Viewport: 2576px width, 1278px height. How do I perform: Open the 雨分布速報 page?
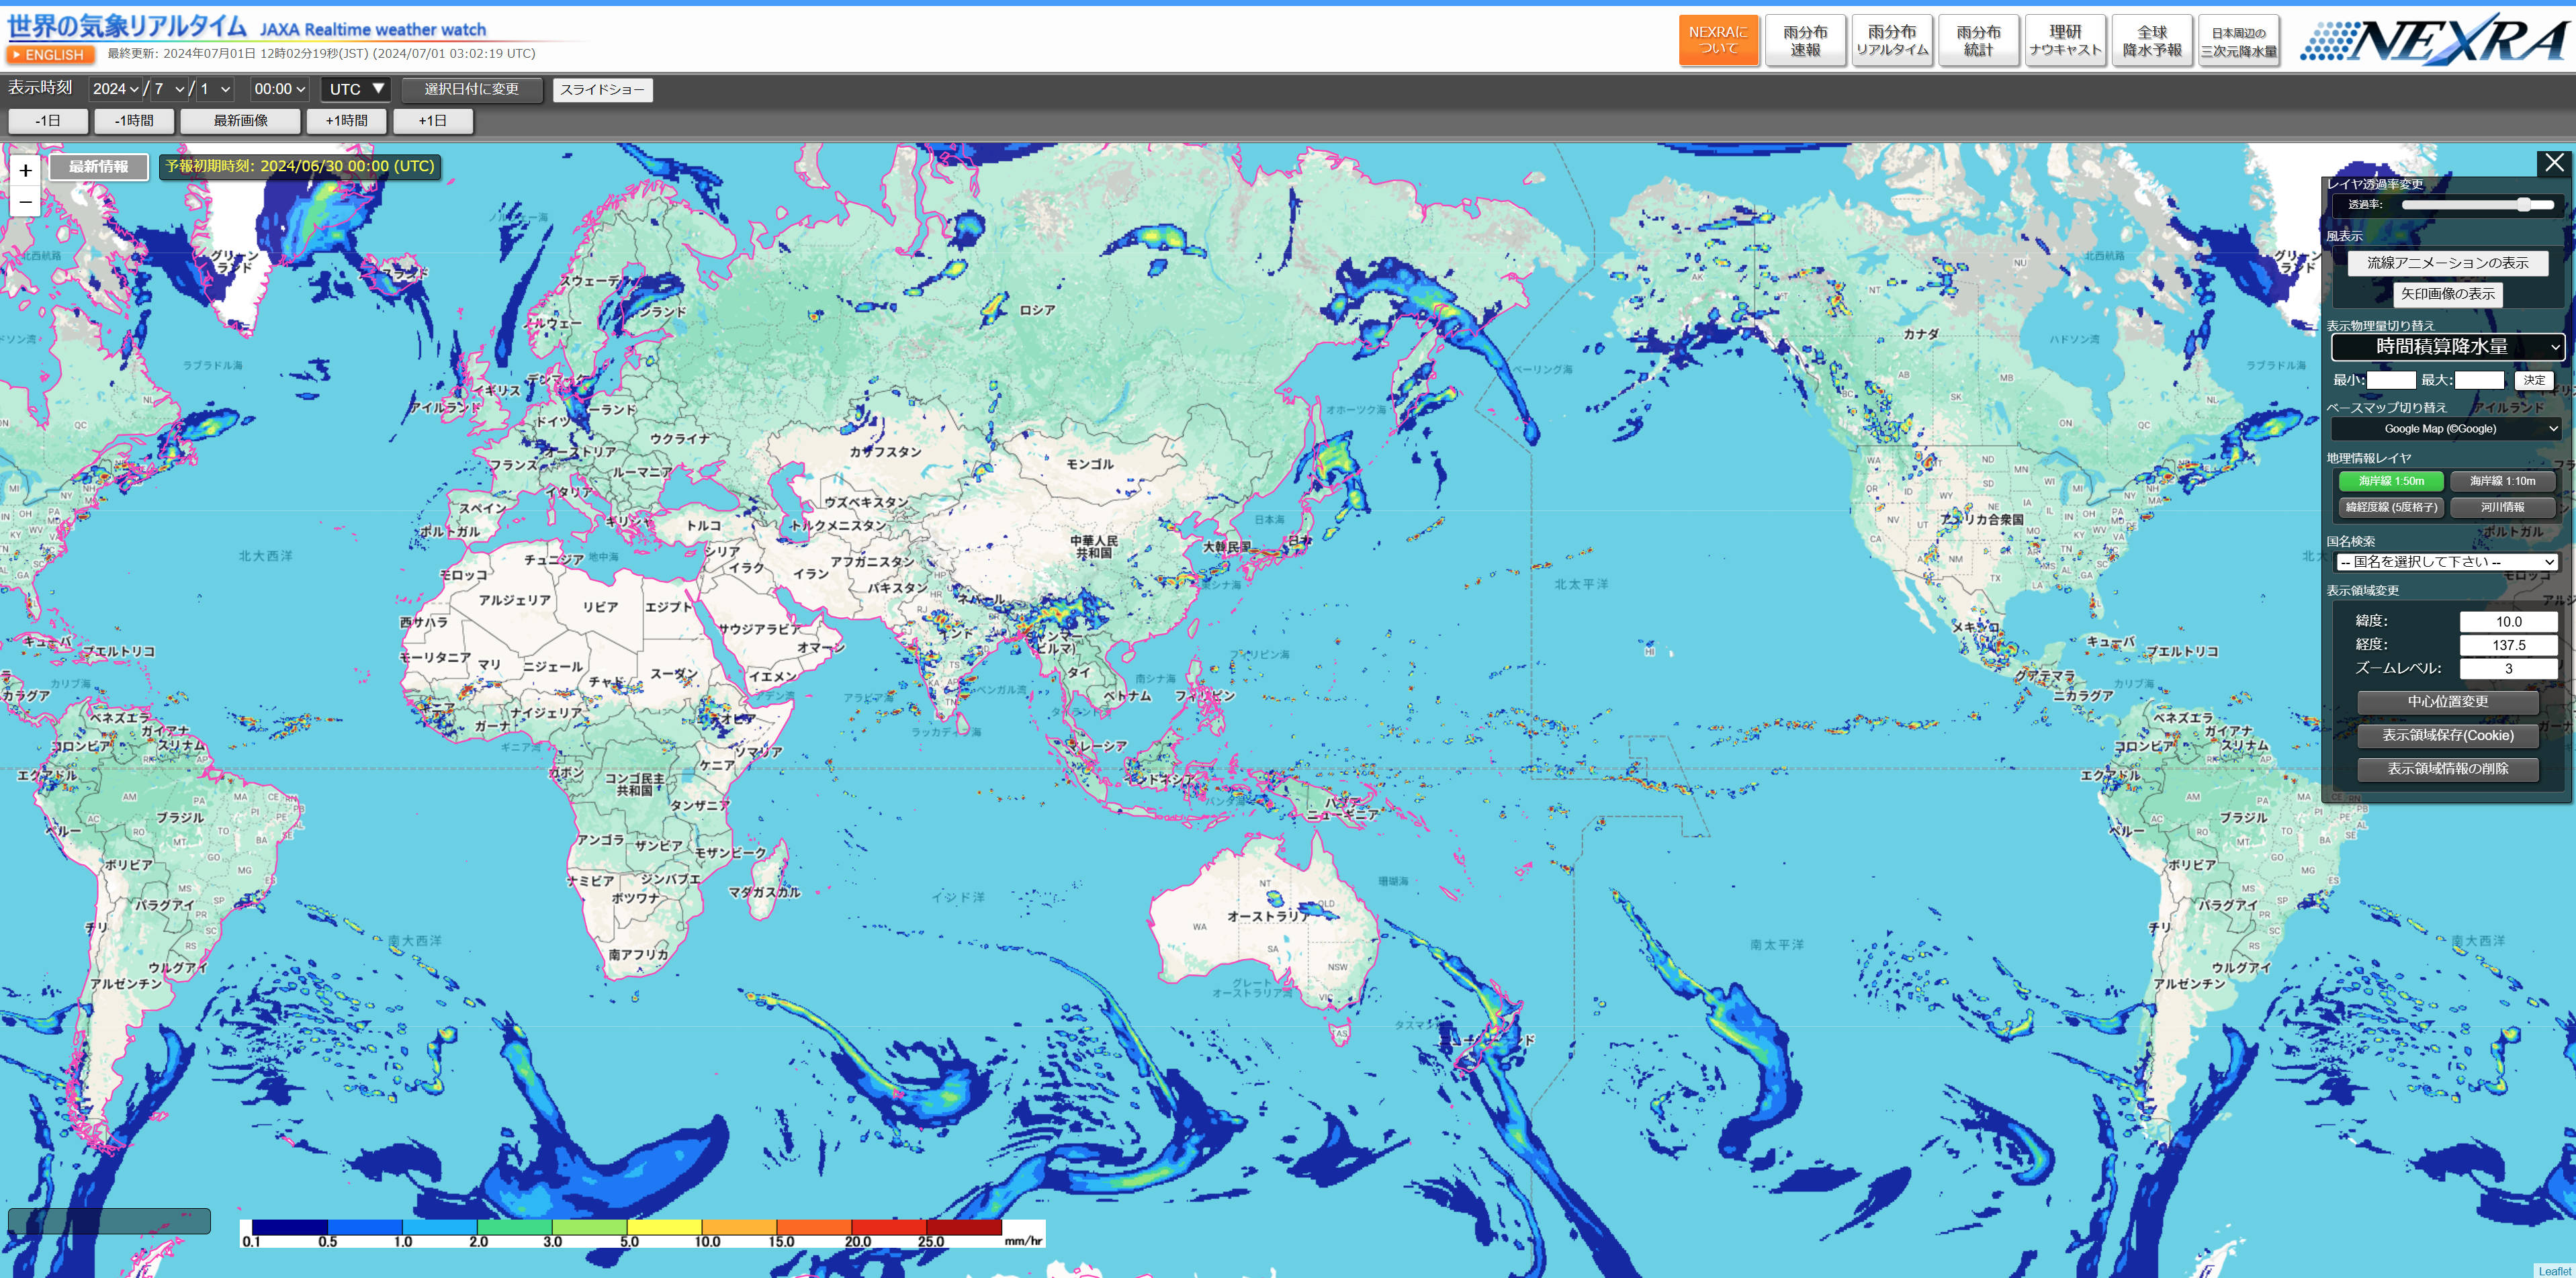[x=1805, y=40]
